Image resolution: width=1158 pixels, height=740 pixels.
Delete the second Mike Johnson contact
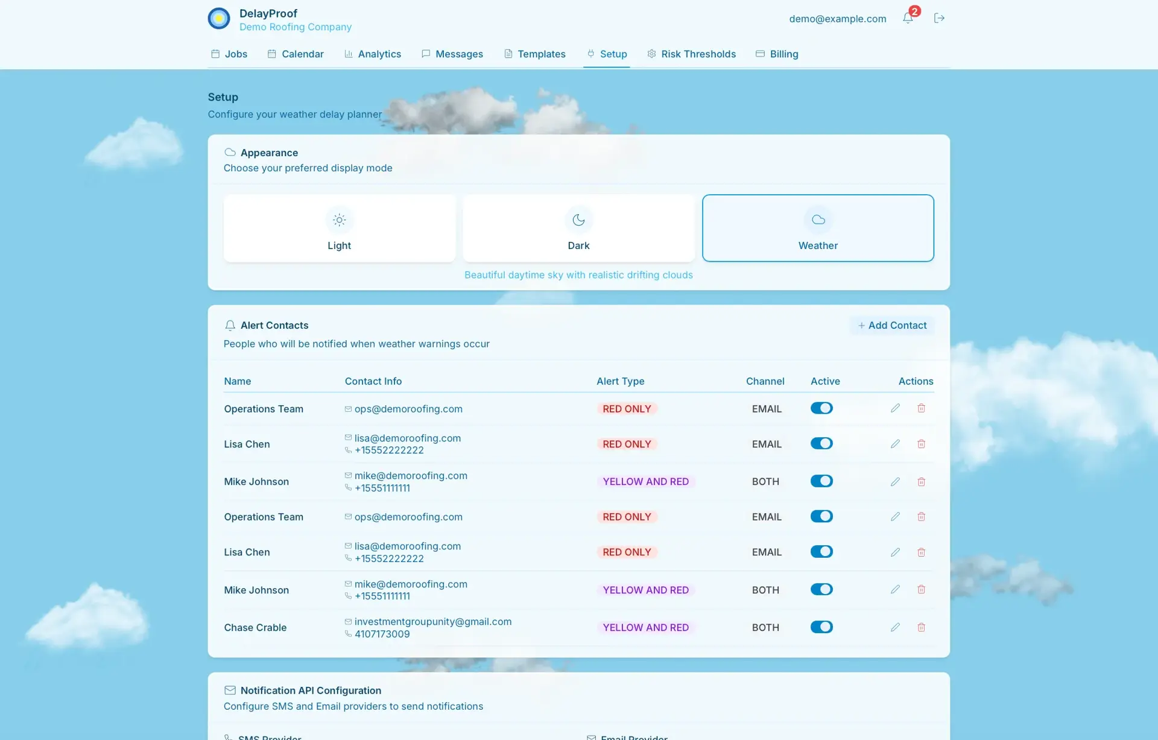(x=921, y=589)
